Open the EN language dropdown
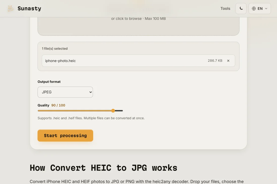The image size is (277, 184). pos(260,9)
